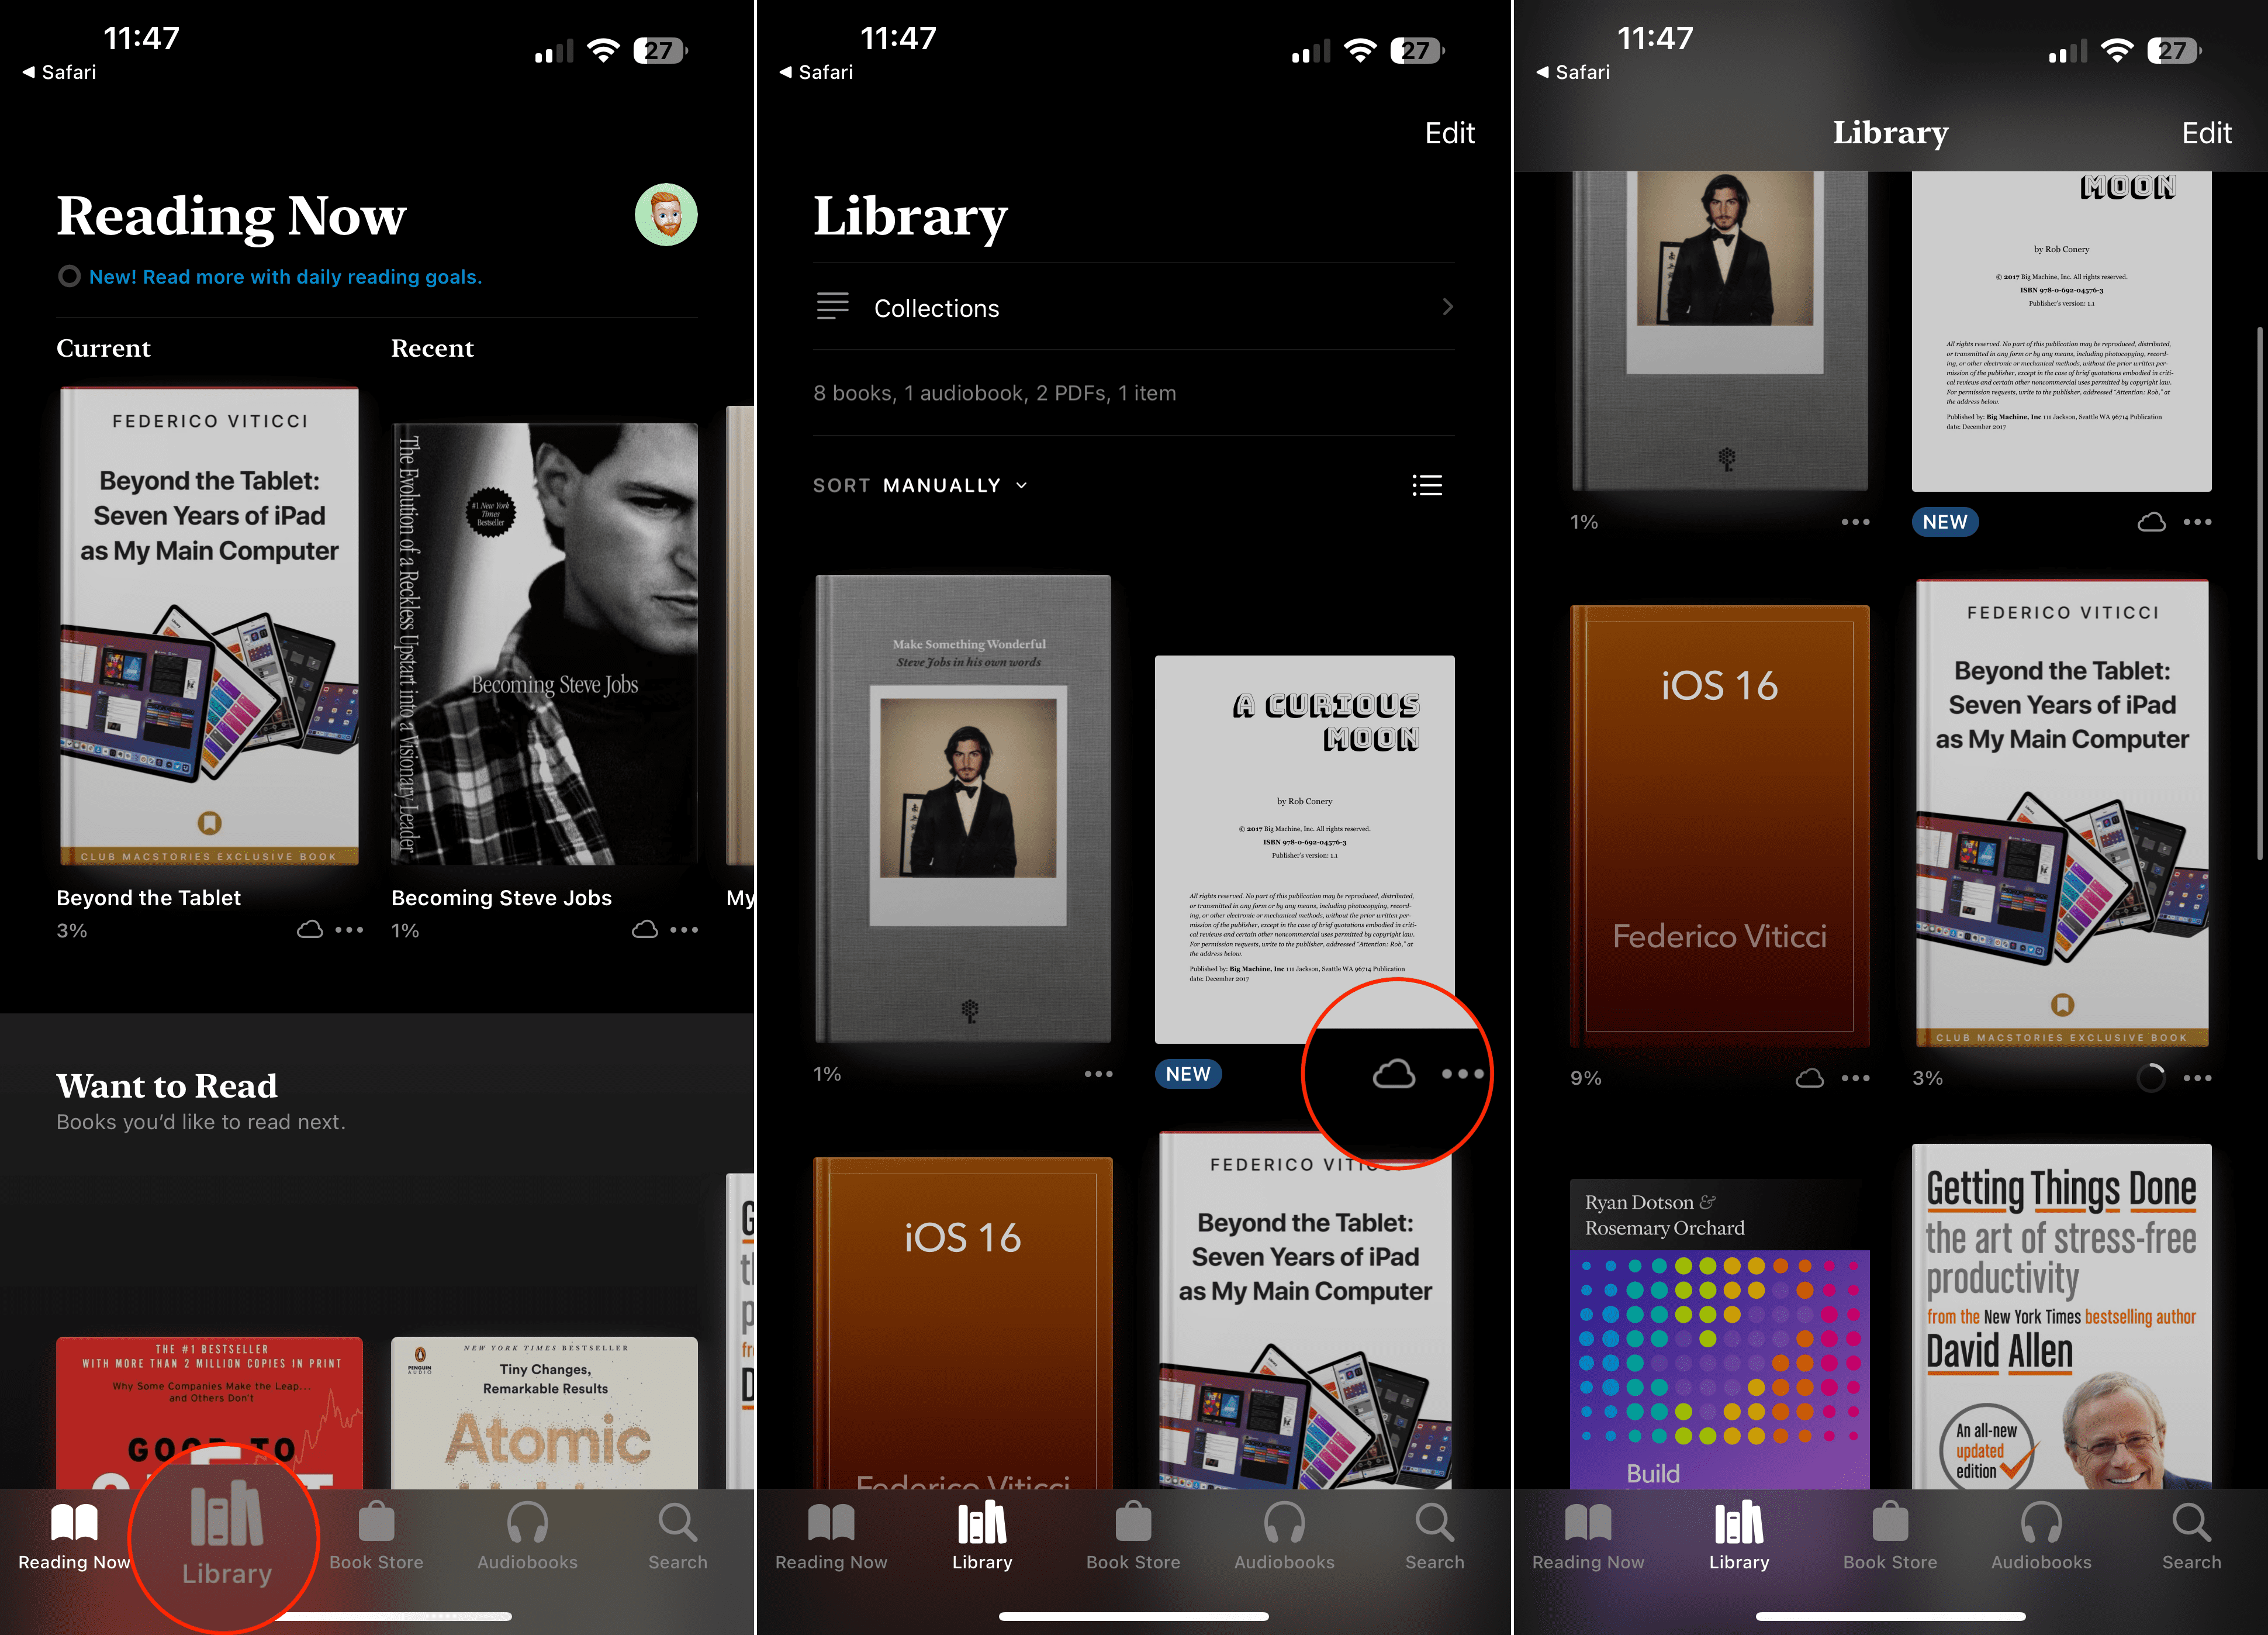Tap the chevron on the Collections row
2268x1635 pixels.
coord(1447,306)
